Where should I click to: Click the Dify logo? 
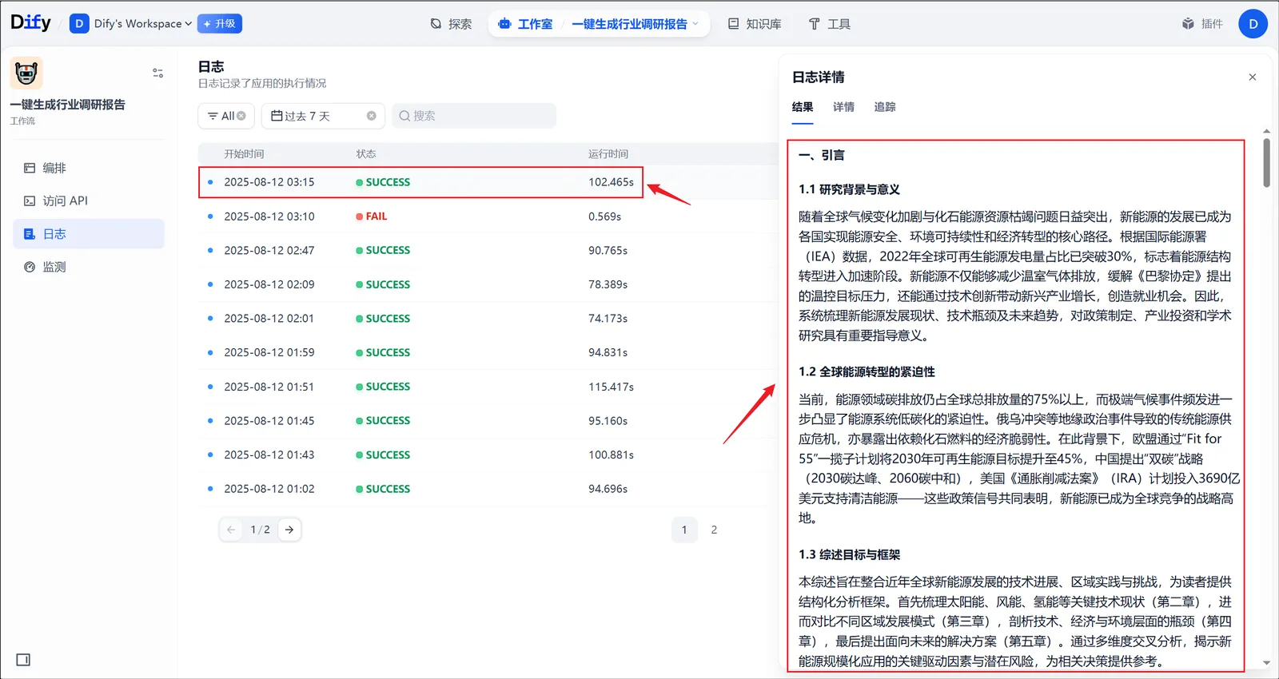click(x=30, y=22)
